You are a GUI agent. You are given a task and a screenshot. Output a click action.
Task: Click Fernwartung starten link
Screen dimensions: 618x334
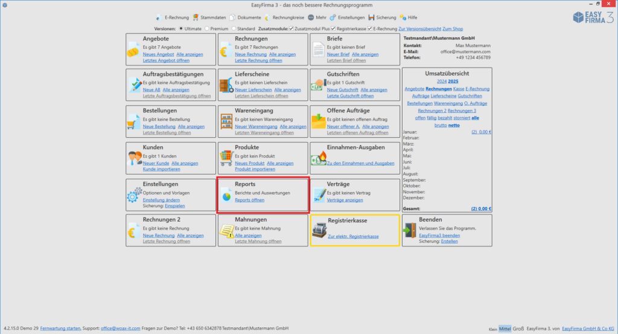coord(60,328)
